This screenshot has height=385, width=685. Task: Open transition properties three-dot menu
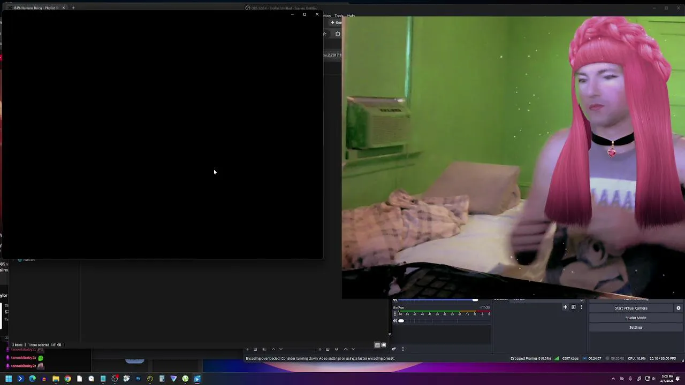pyautogui.click(x=581, y=307)
